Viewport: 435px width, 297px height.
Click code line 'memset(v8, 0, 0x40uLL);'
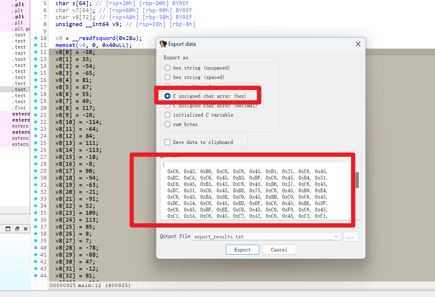pyautogui.click(x=94, y=45)
